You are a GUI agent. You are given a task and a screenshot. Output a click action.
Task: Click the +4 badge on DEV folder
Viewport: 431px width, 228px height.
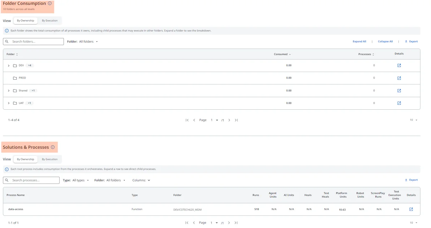[30, 66]
